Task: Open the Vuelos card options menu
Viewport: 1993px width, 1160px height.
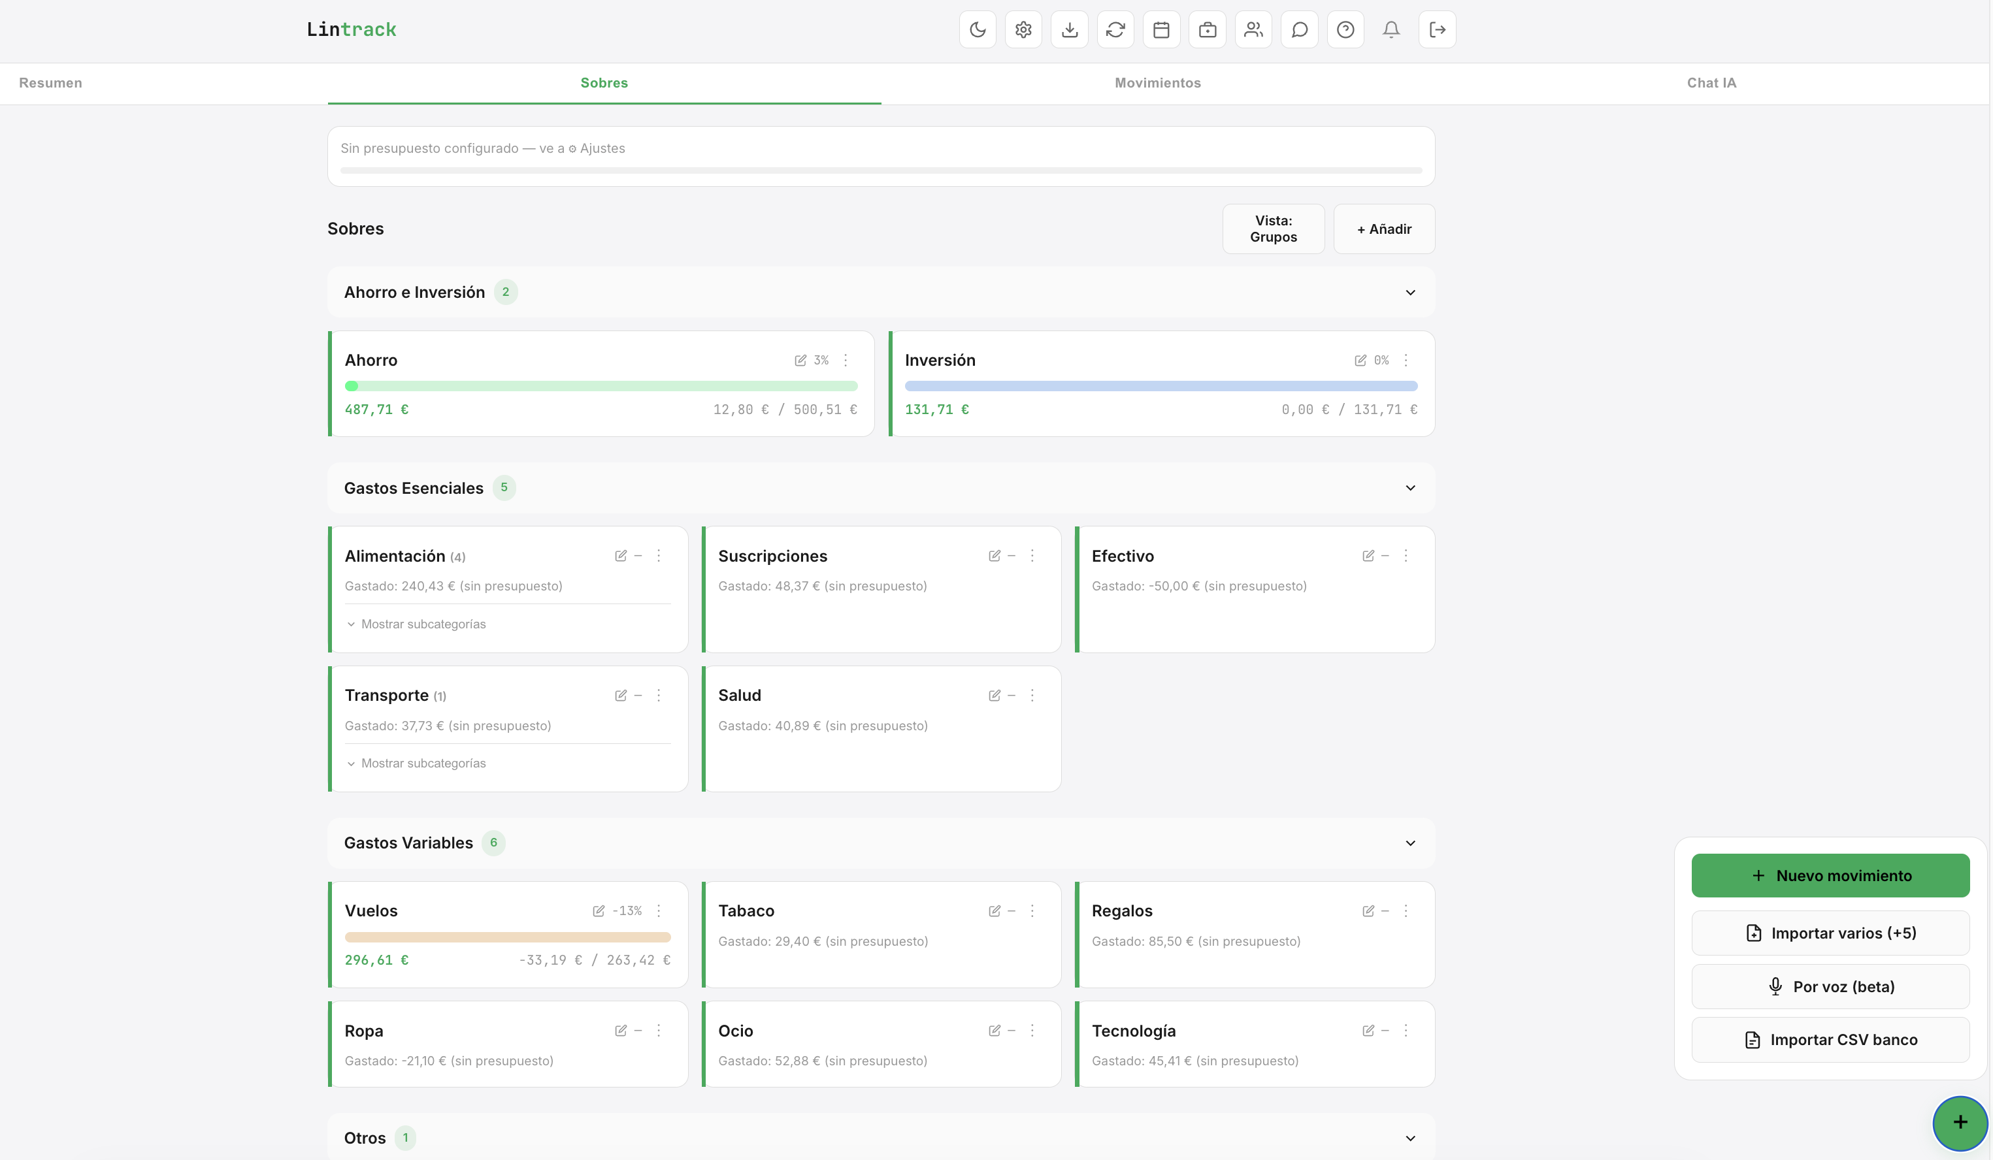Action: pyautogui.click(x=658, y=911)
